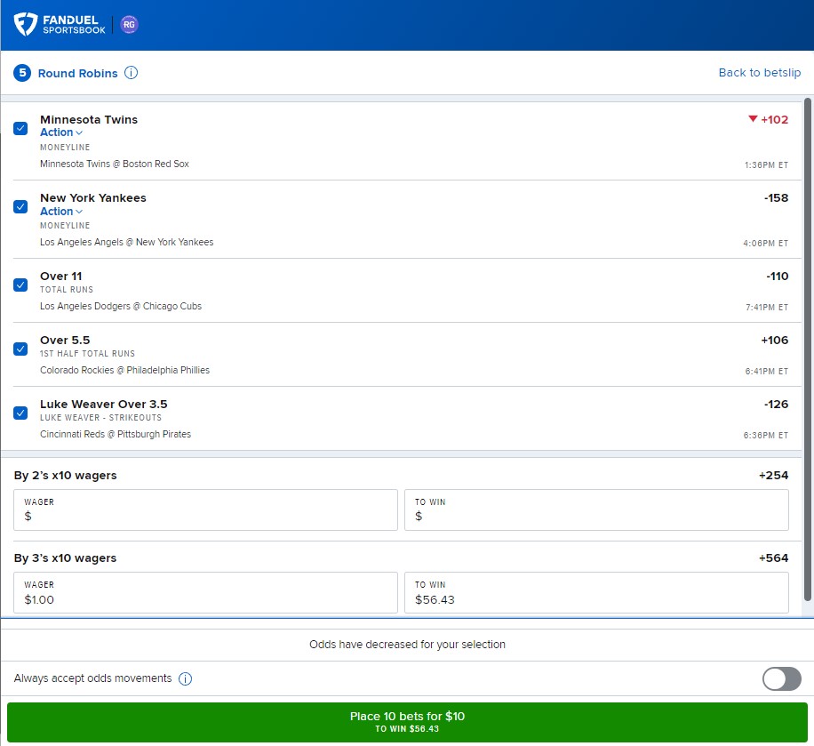Click the Minnesota Twins +102 odds
814x746 pixels.
point(775,119)
